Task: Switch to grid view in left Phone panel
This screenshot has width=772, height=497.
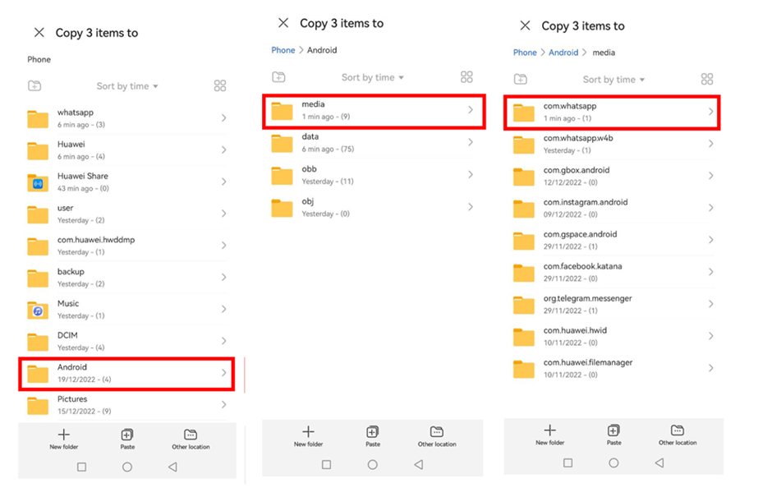Action: (x=220, y=85)
